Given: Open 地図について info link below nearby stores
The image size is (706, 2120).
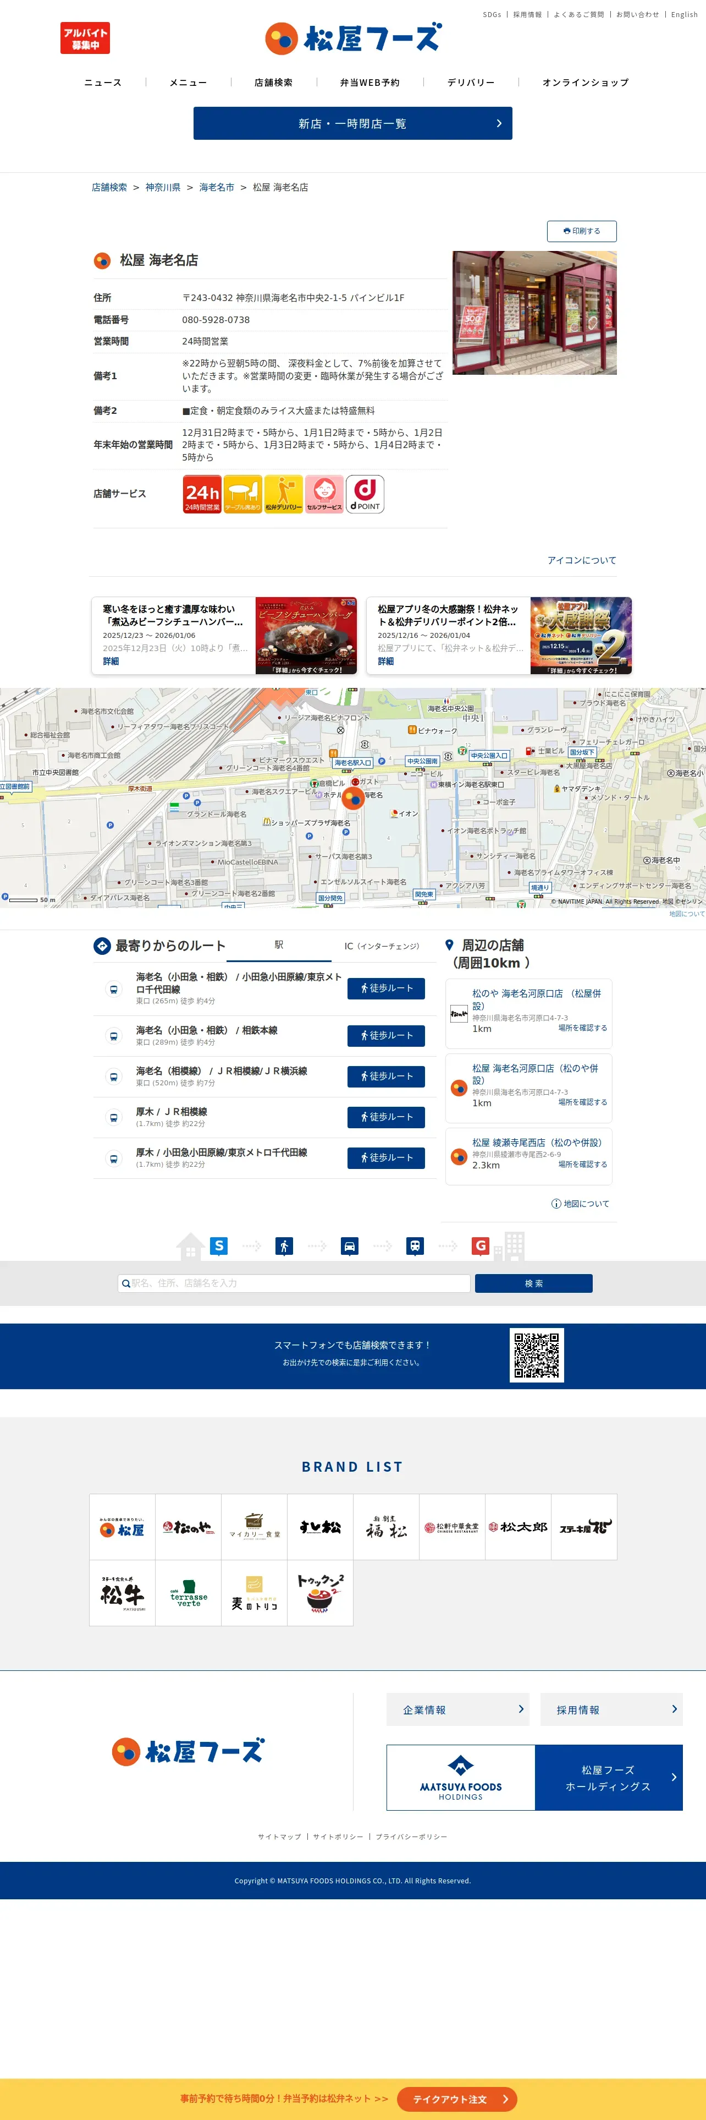Looking at the screenshot, I should point(580,1204).
